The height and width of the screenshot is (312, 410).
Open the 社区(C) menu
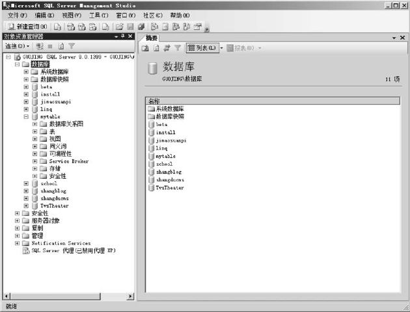[x=153, y=16]
